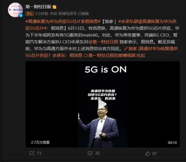
Task: Click the 原创 original tag badge
Action: pyautogui.click(x=30, y=14)
